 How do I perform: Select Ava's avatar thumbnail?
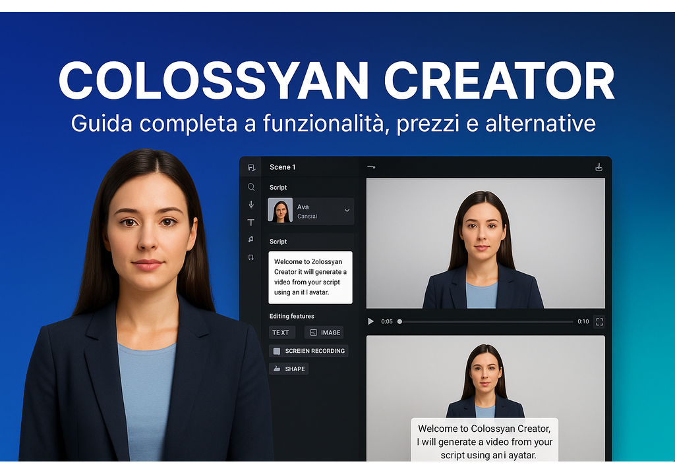point(279,210)
